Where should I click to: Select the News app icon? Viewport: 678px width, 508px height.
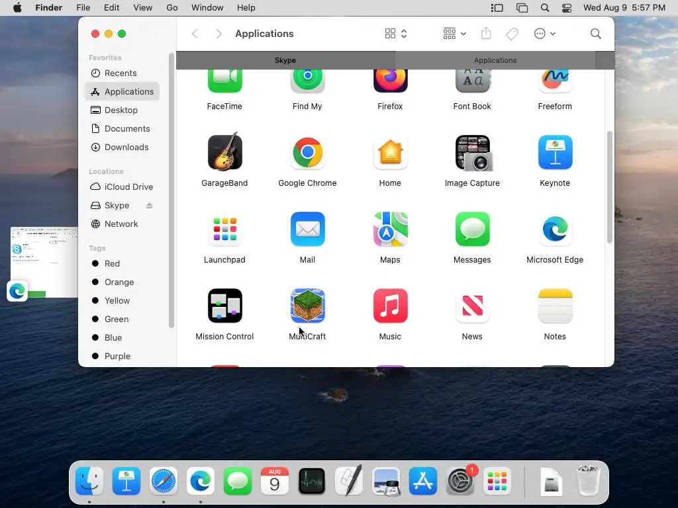[473, 306]
